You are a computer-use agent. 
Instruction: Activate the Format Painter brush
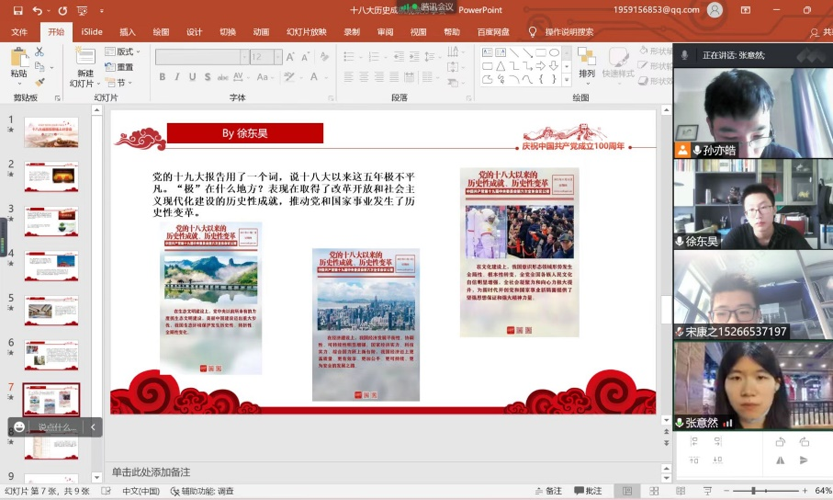(x=39, y=82)
